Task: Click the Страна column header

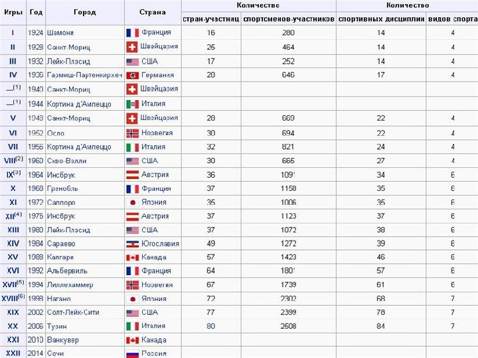Action: pyautogui.click(x=153, y=12)
